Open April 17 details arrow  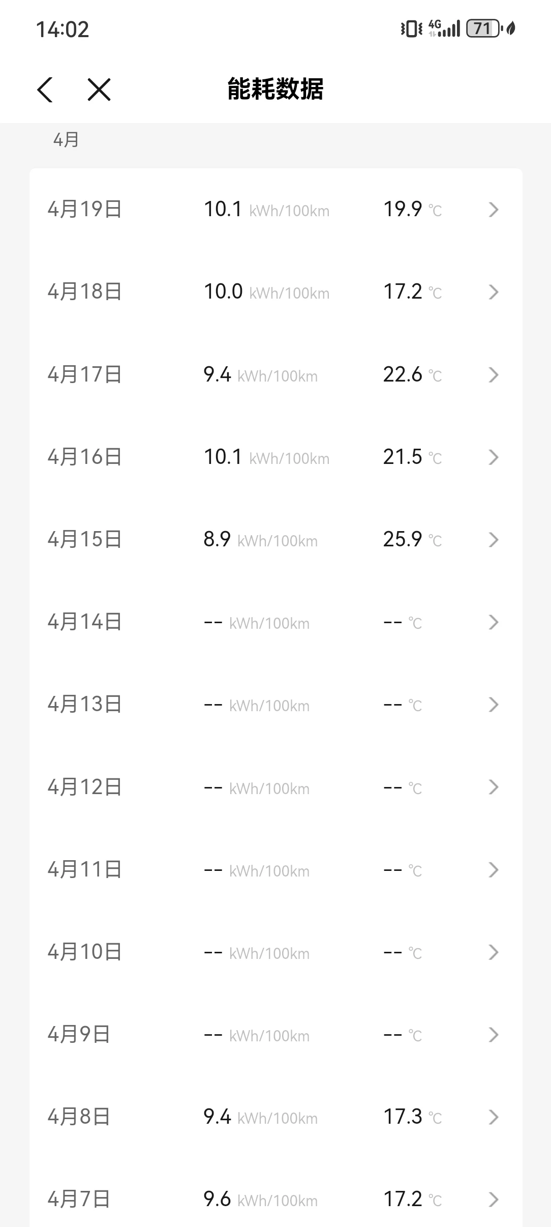(493, 375)
